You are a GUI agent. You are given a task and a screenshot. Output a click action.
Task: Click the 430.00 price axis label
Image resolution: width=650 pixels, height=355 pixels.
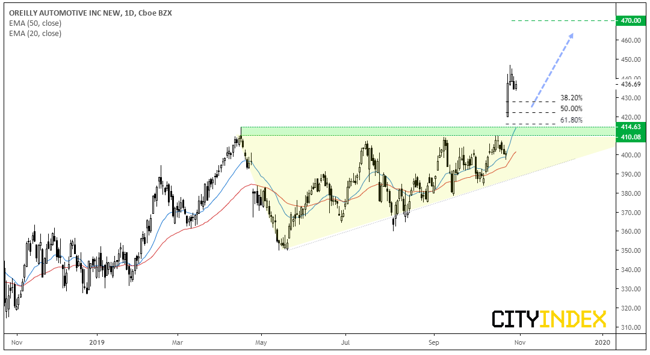[631, 98]
